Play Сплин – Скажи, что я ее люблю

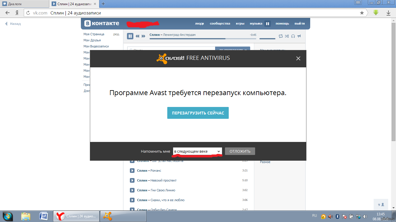click(132, 200)
